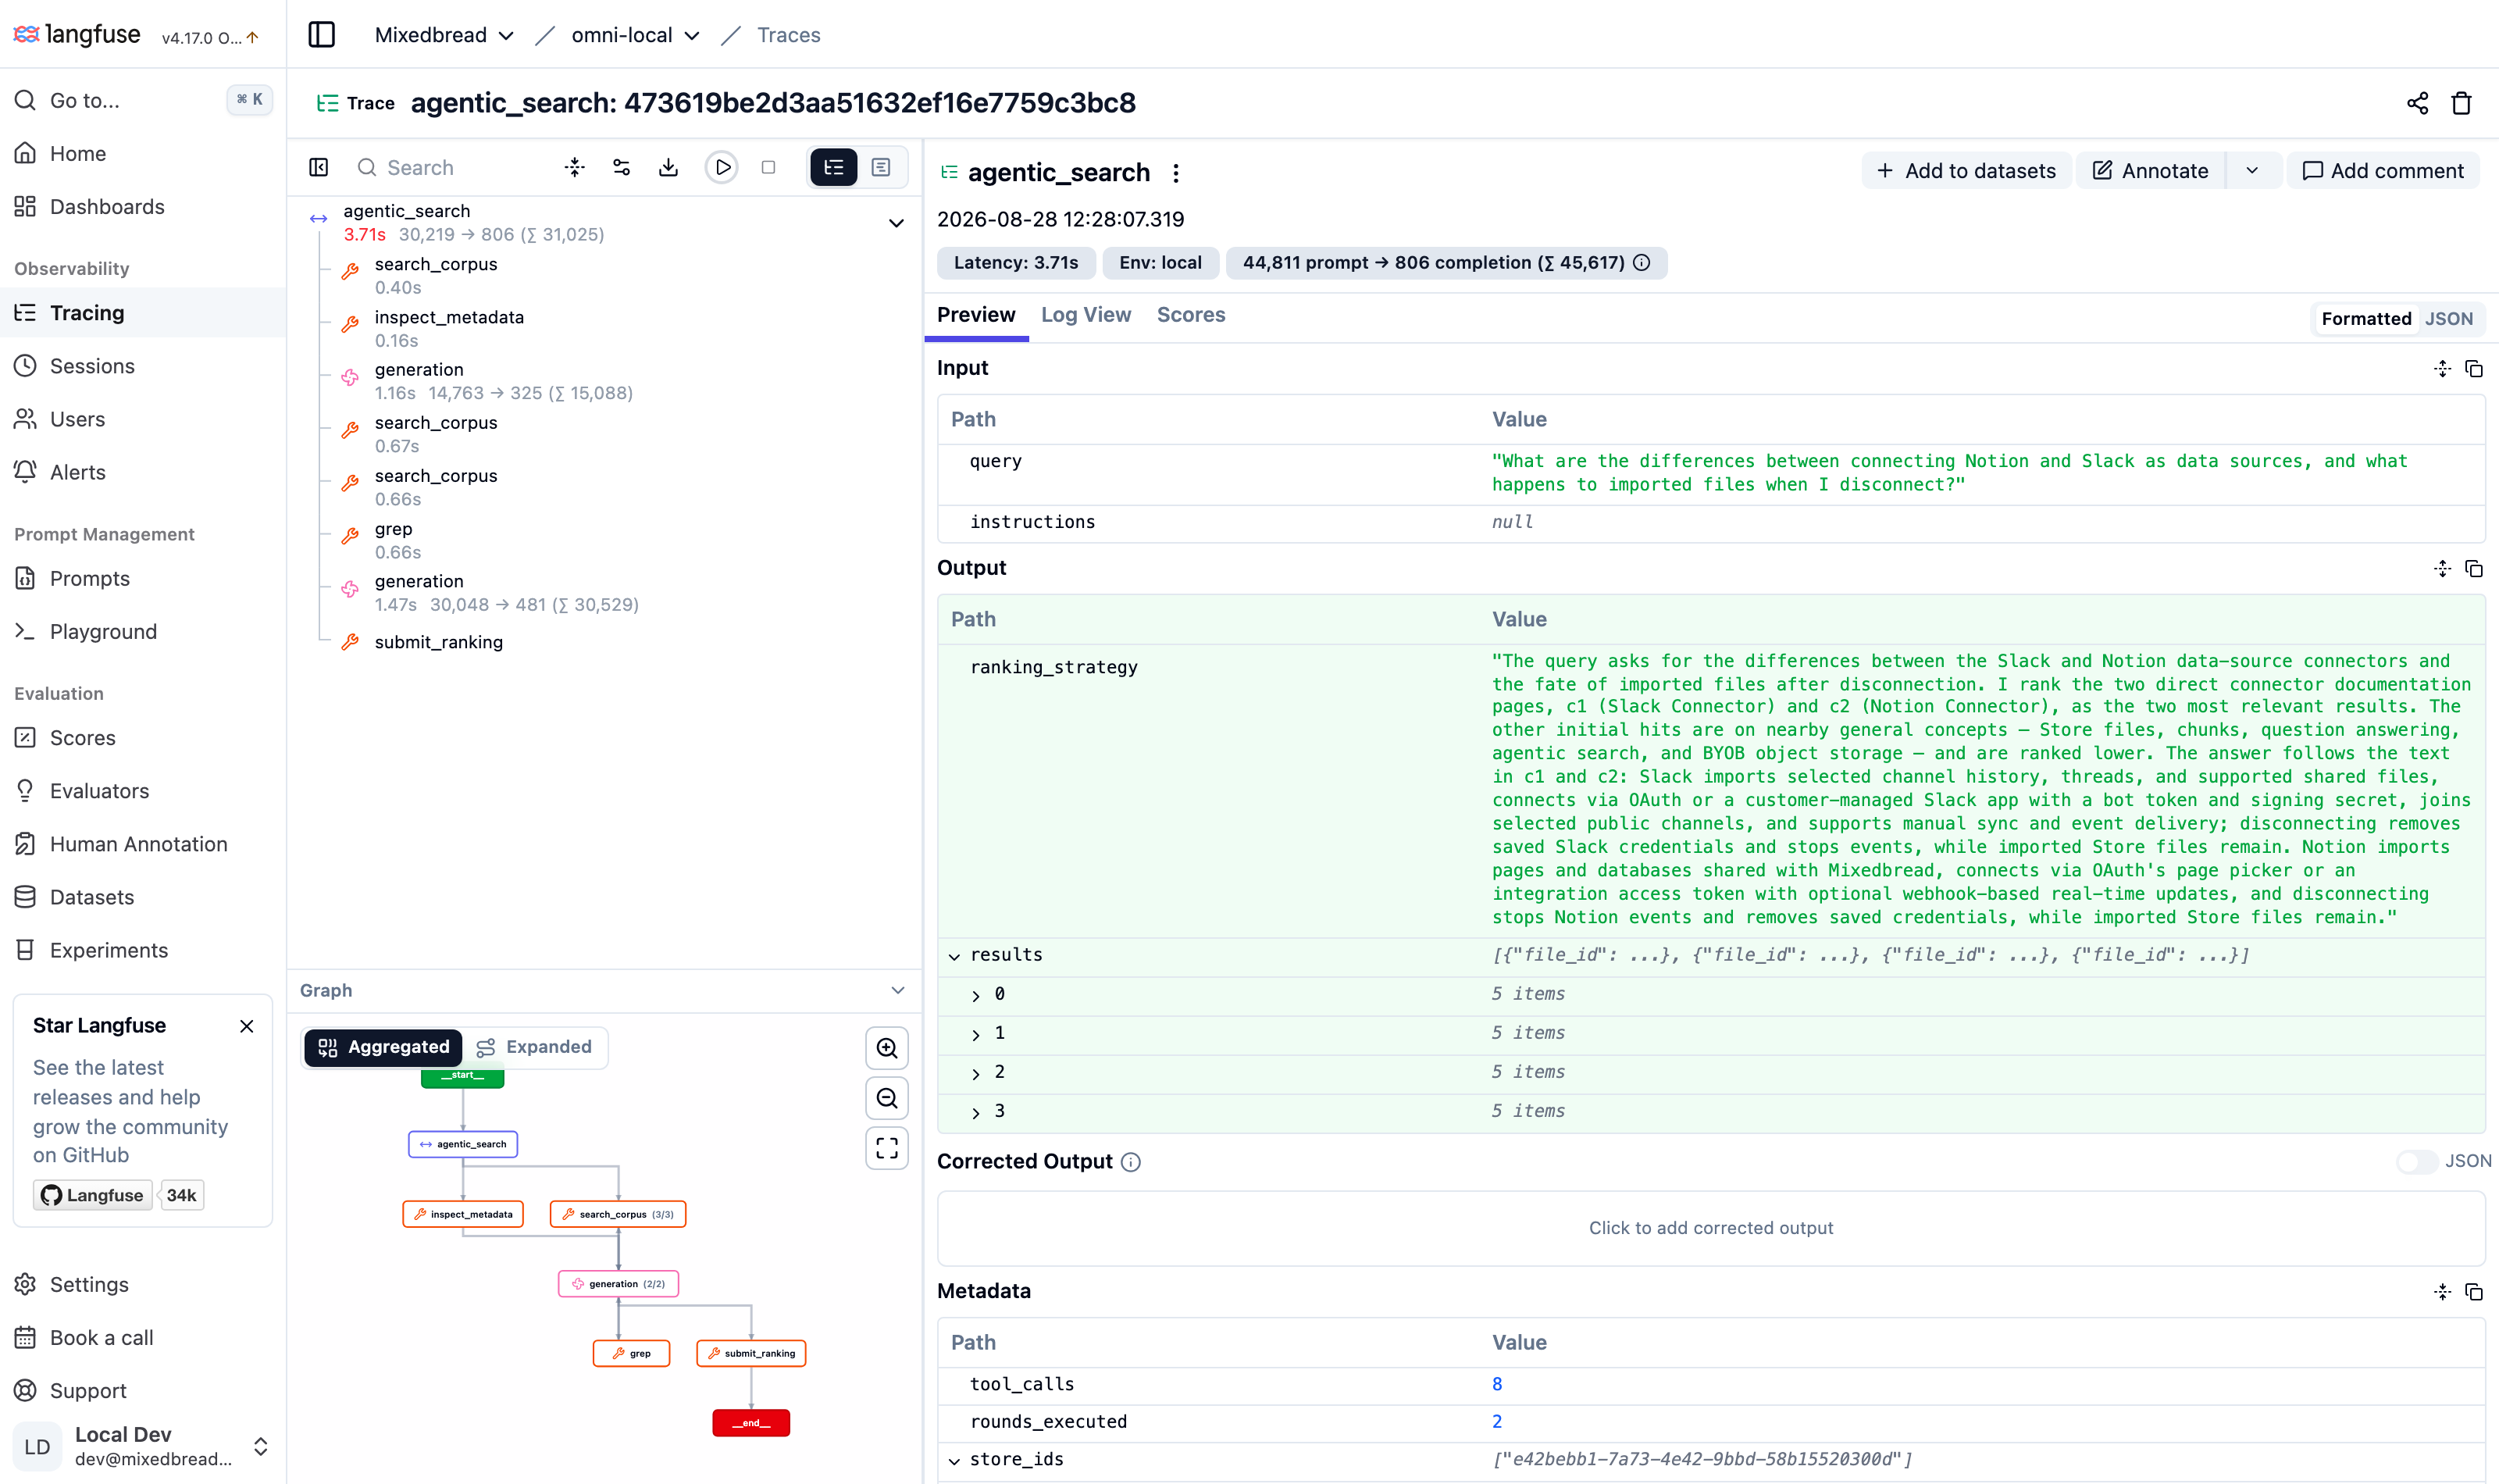Click Add comment button
This screenshot has height=1484, width=2499.
pos(2383,171)
